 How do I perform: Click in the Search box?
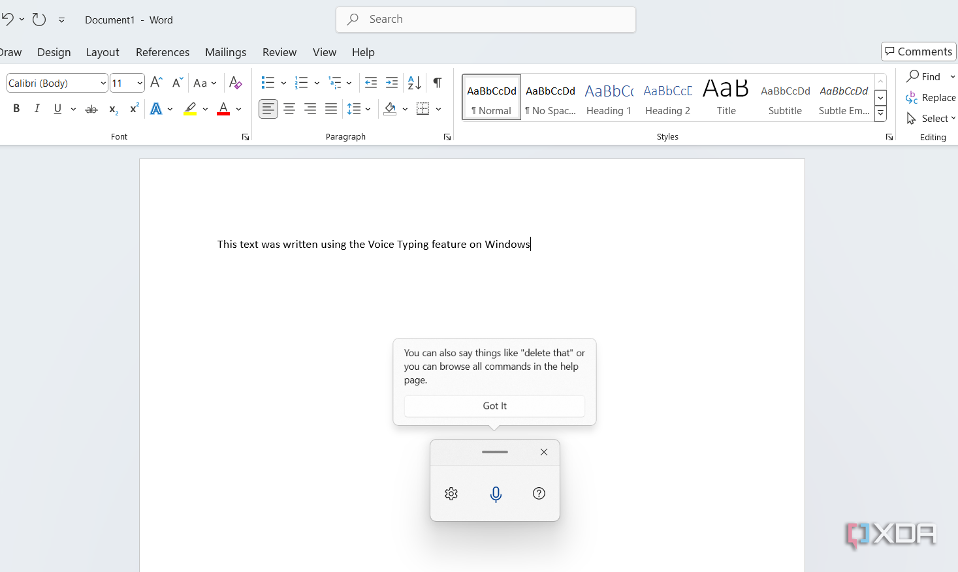point(486,20)
